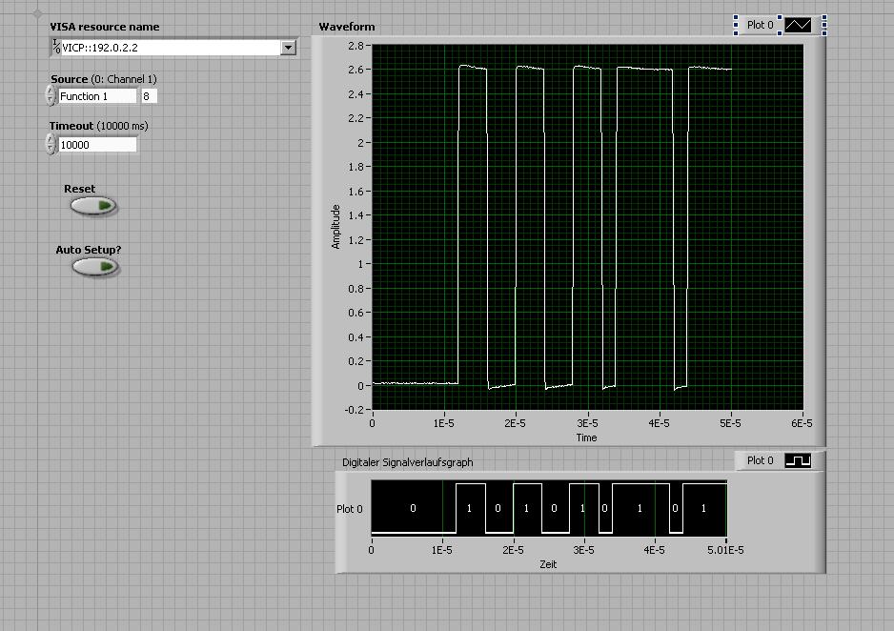Click the waveform Plot 0 line-style icon
Screen dimensions: 894x631
[x=798, y=25]
